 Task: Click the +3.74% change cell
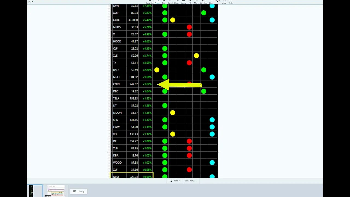tap(146, 56)
